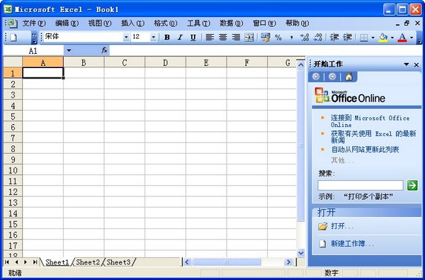Open the 窗口 menu
The image size is (425, 280).
(264, 23)
